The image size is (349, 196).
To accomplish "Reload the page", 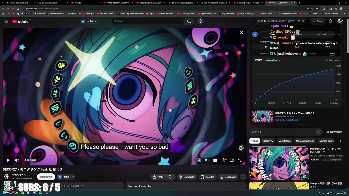I will (x=13, y=8).
